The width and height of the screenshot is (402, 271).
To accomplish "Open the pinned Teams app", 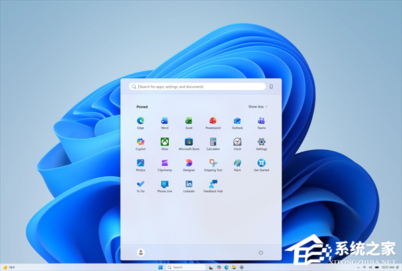I will pyautogui.click(x=261, y=123).
